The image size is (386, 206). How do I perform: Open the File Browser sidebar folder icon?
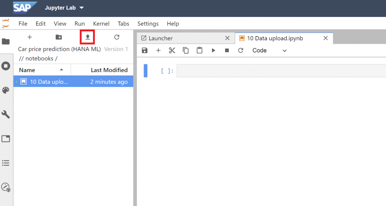pos(6,42)
